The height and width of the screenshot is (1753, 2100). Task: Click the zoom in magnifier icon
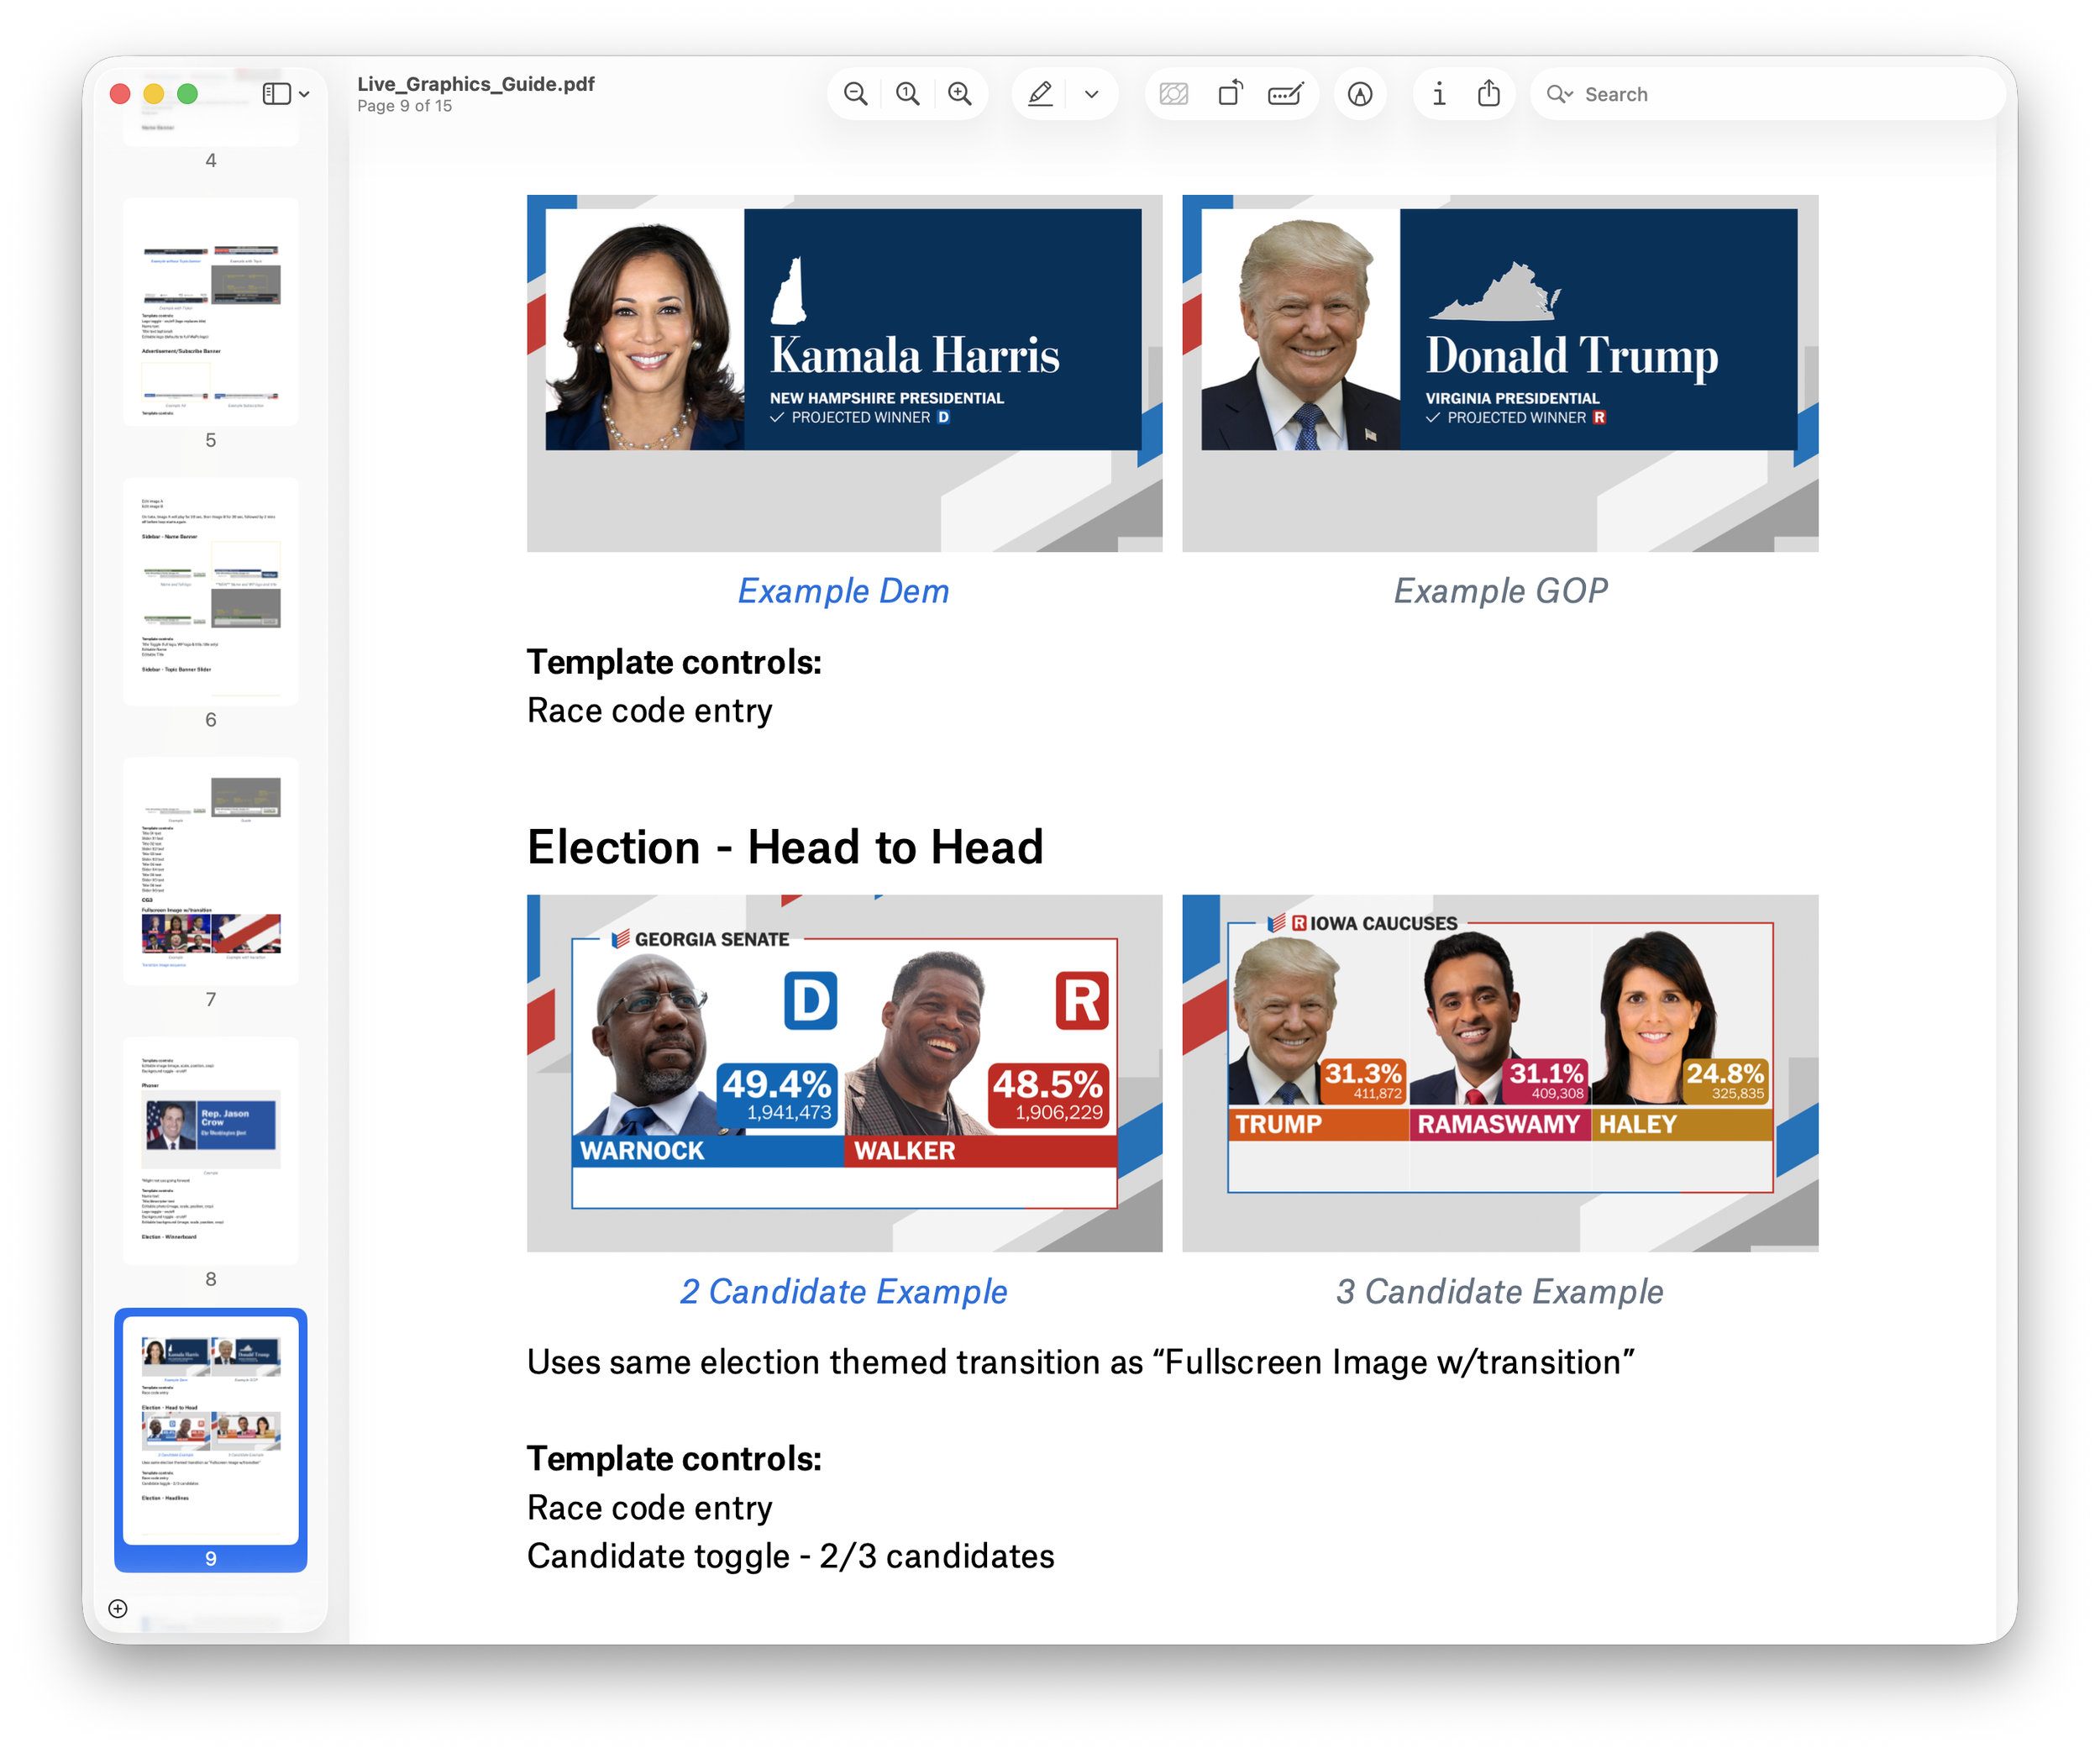tap(959, 94)
